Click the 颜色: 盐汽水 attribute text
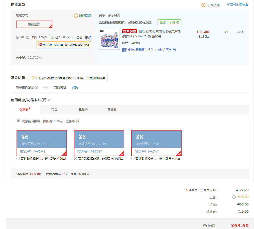This screenshot has height=229, width=254. 131,43
